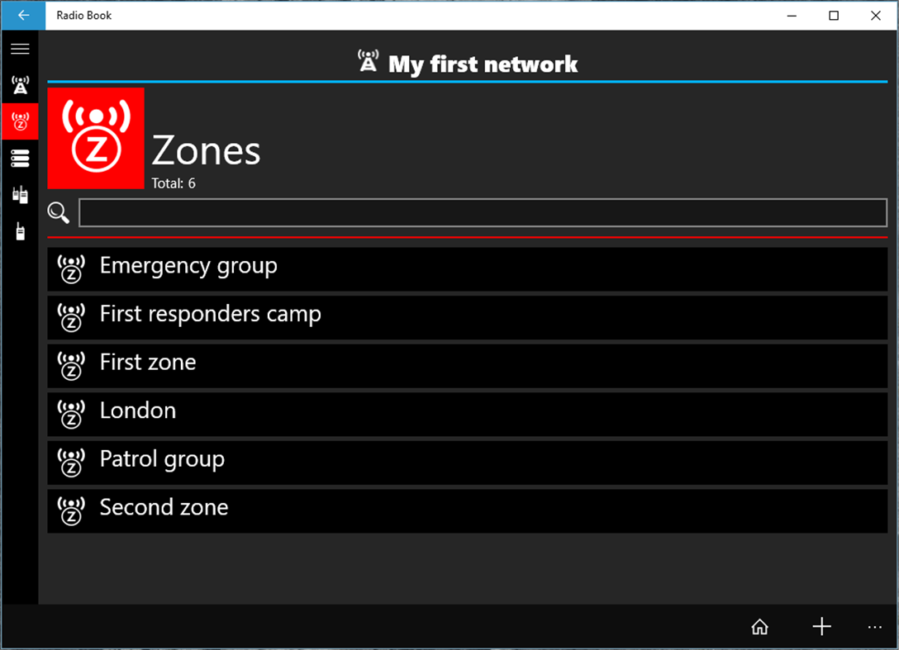Select the Radios sidebar icon
Image resolution: width=899 pixels, height=650 pixels.
(20, 194)
